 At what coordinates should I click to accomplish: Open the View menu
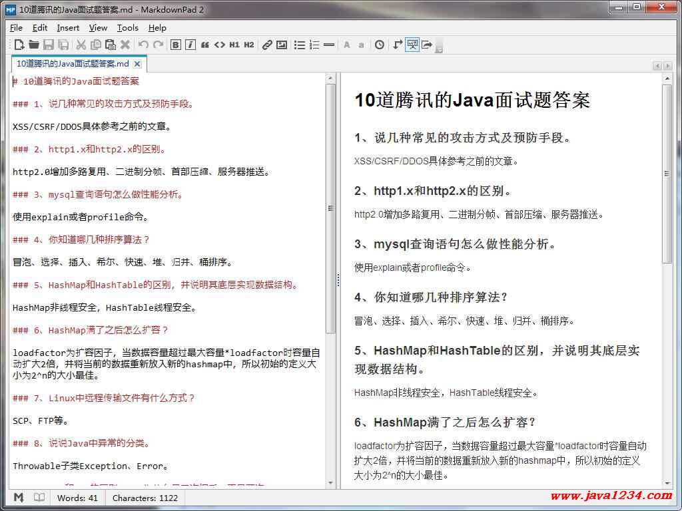98,28
